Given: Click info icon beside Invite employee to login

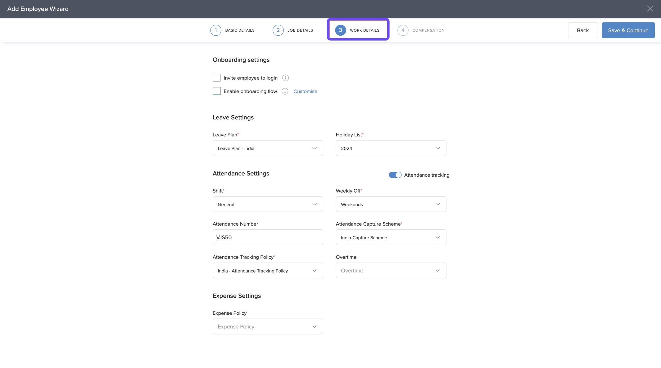Looking at the screenshot, I should coord(285,78).
